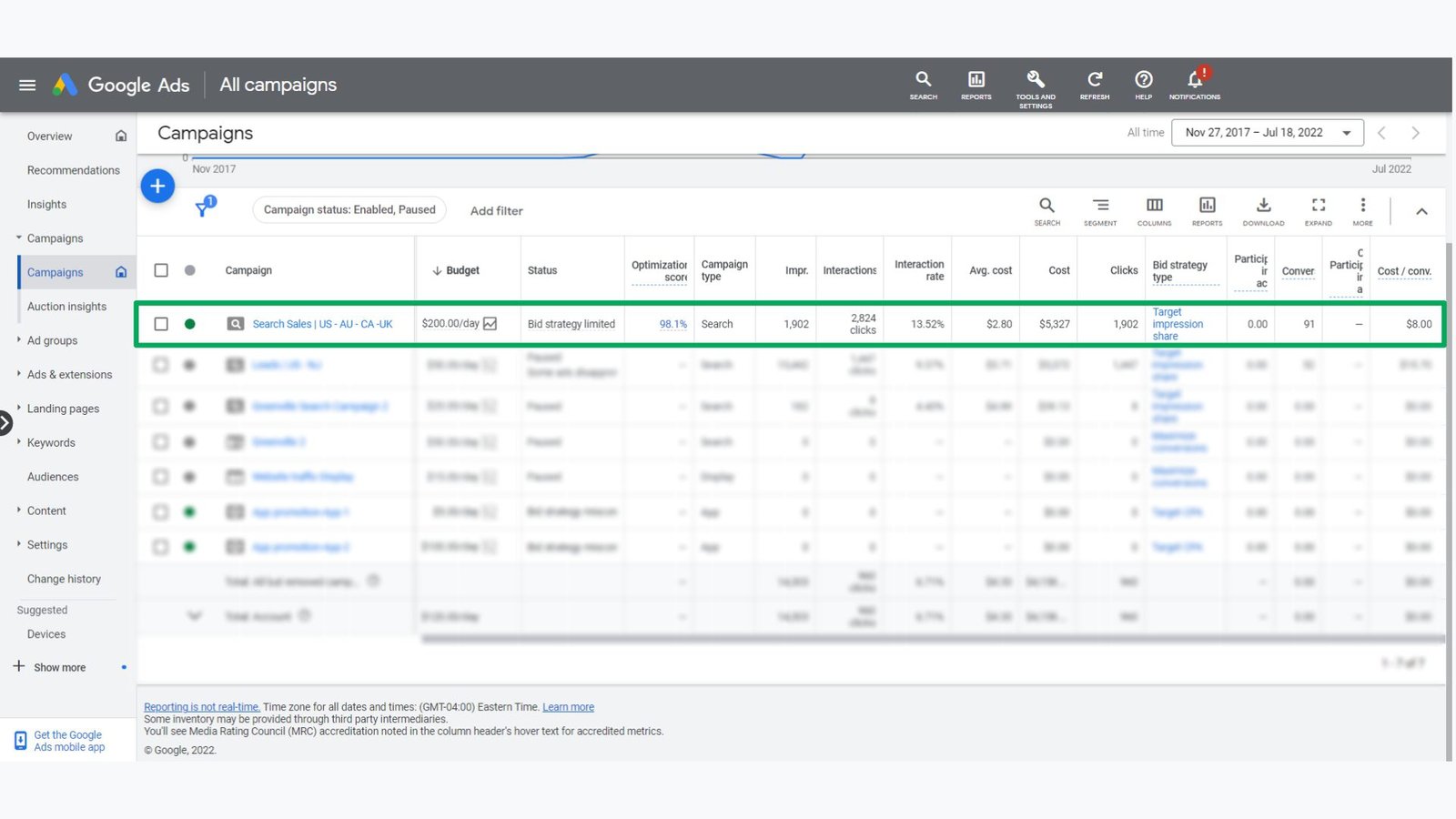Click the 98.1% optimization score
This screenshot has height=819, width=1456.
click(673, 324)
